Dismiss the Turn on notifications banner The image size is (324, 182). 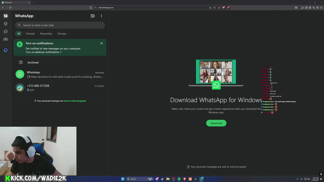pos(102,43)
